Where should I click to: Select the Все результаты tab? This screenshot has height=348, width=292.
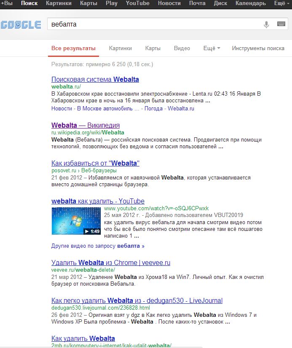tap(73, 48)
